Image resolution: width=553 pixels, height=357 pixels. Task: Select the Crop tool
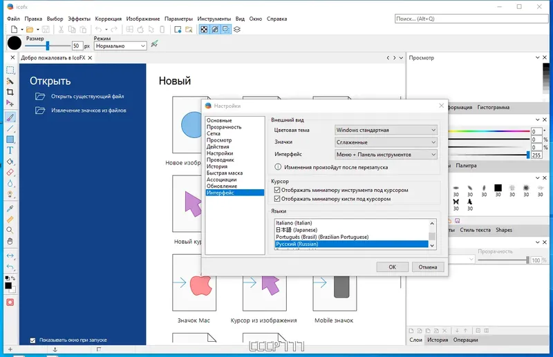[x=10, y=92]
